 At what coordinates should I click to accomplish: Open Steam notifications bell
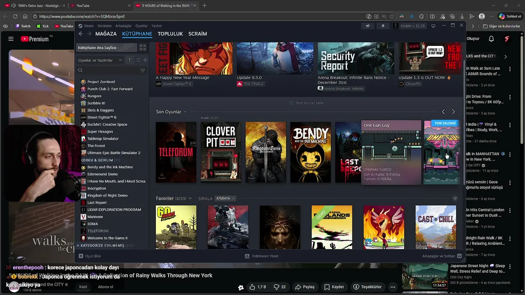point(383,26)
